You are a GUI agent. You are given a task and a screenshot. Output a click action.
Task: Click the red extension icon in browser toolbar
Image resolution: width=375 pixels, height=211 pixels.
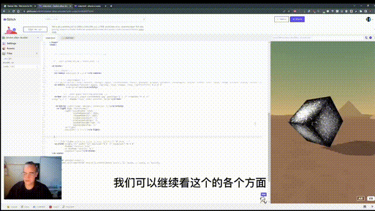tap(295, 11)
